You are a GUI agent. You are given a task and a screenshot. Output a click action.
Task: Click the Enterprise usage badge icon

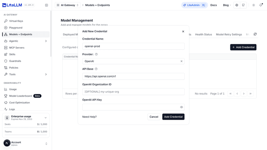7,117
